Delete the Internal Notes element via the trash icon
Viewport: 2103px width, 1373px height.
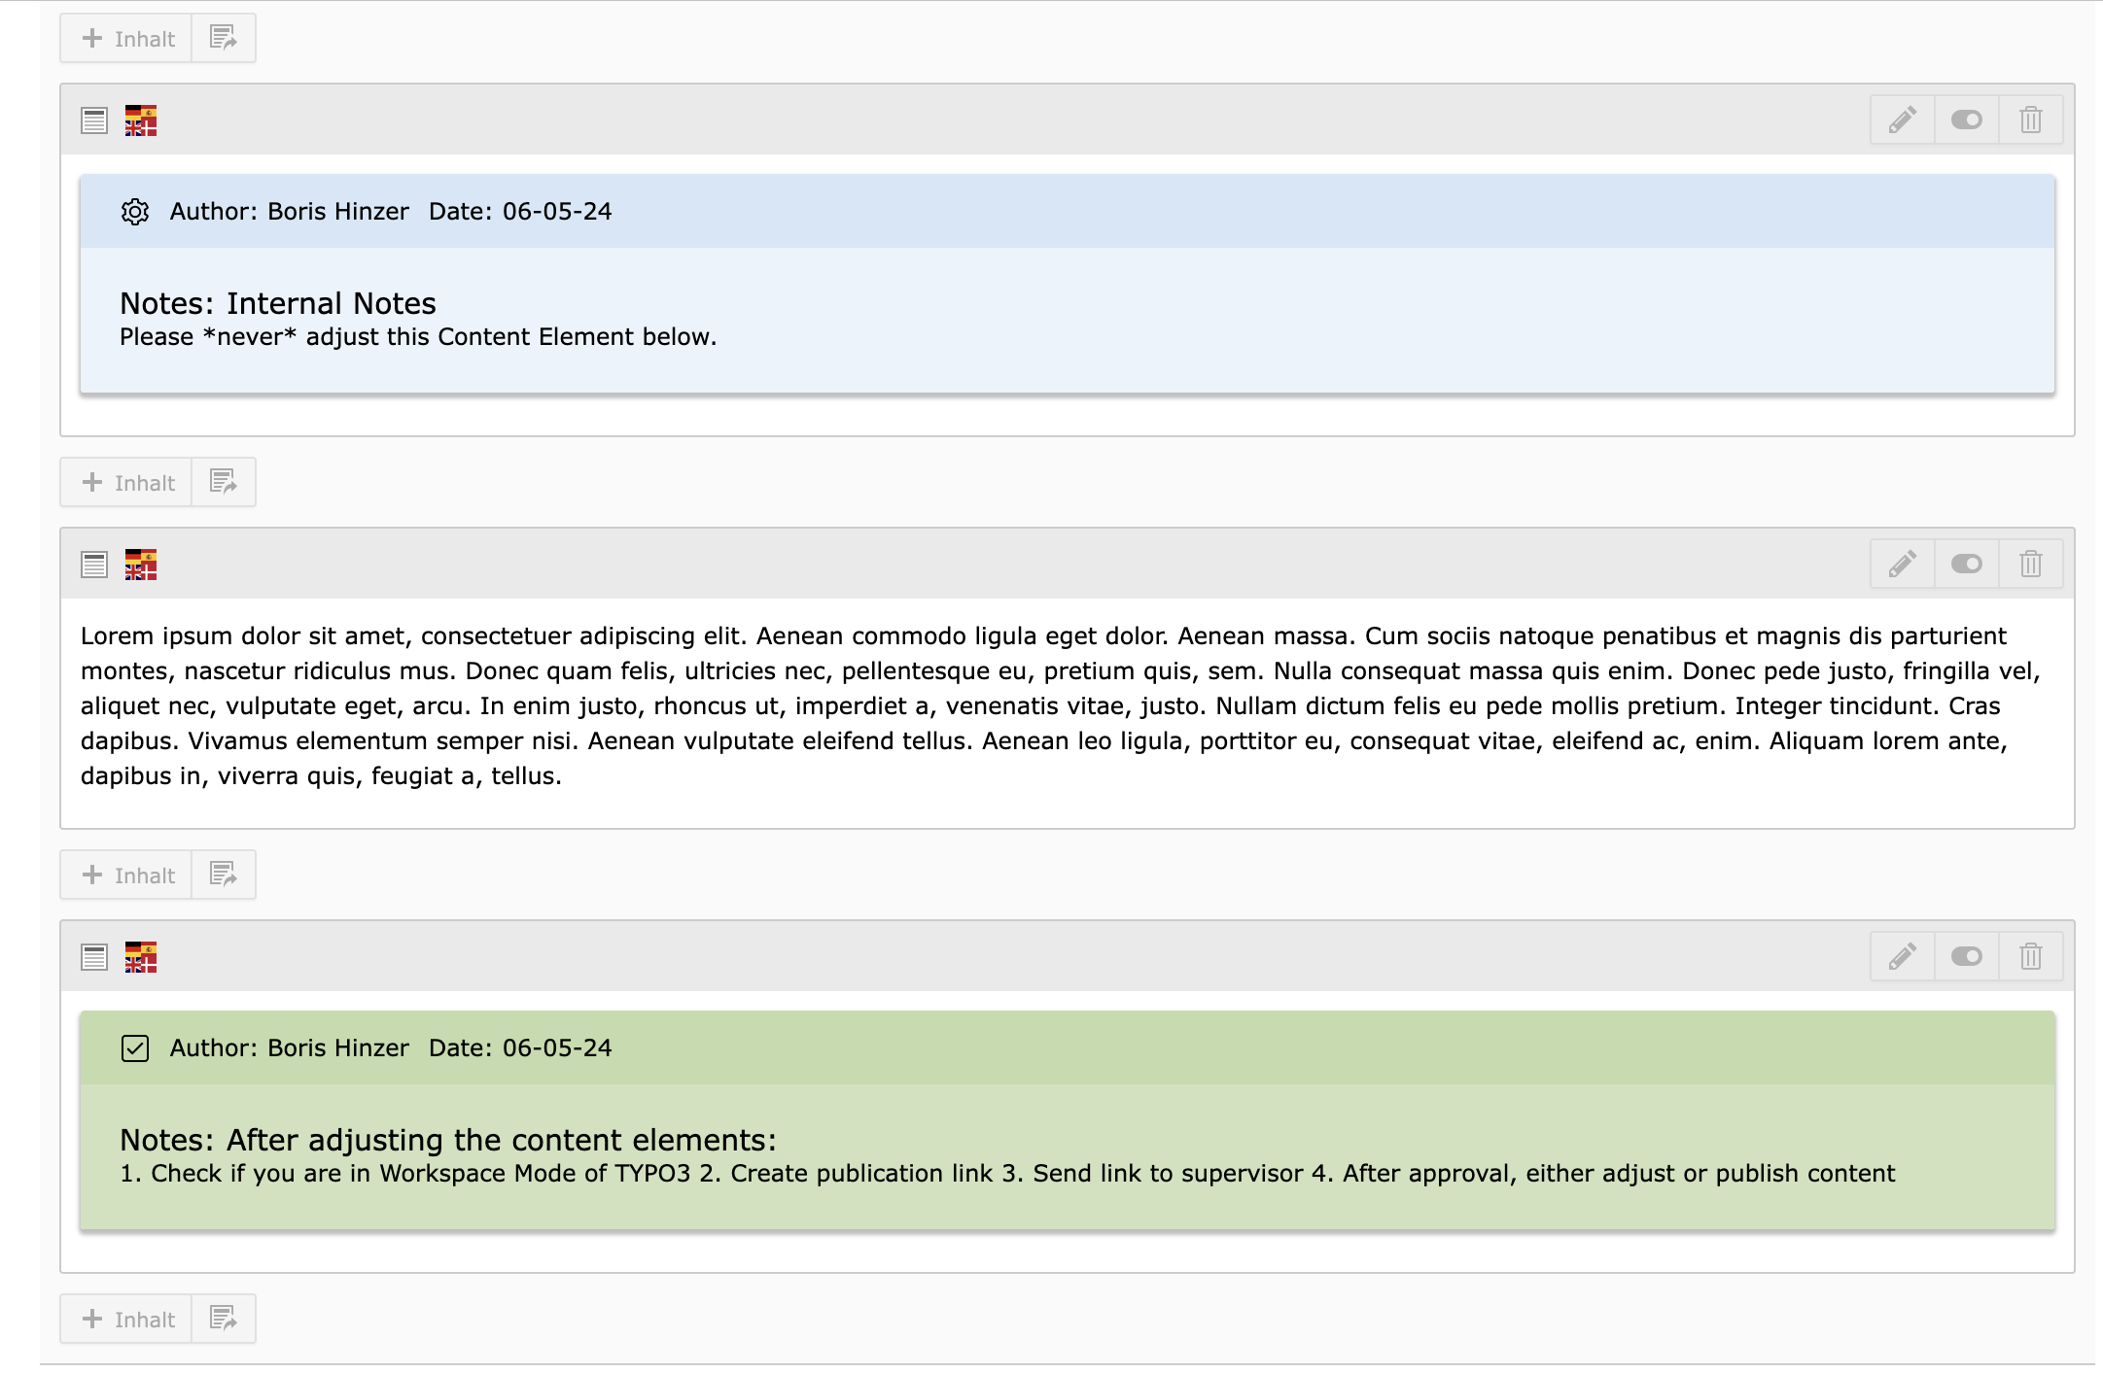pos(2030,120)
